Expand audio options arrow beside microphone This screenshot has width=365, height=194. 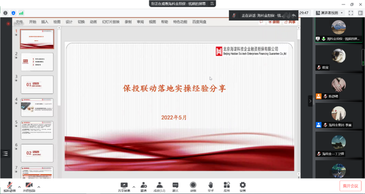tap(19, 187)
